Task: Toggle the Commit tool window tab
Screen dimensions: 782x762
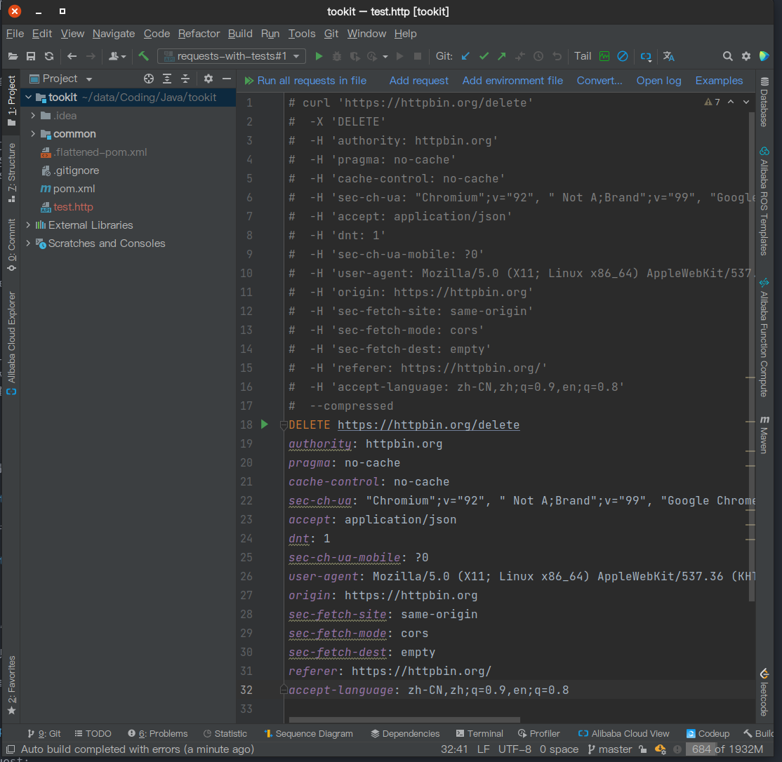Action: (11, 245)
